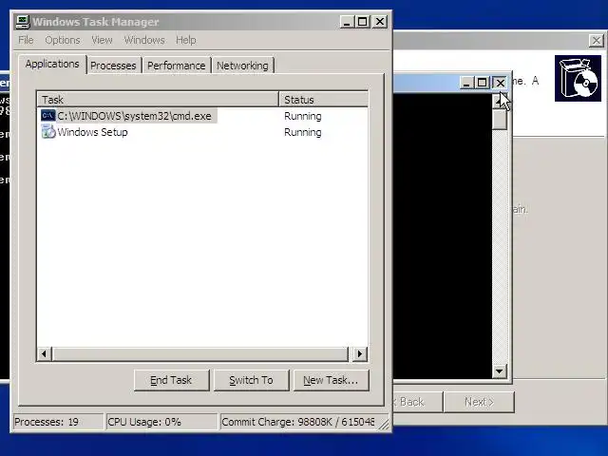Click the task list right scroll arrow

point(359,353)
